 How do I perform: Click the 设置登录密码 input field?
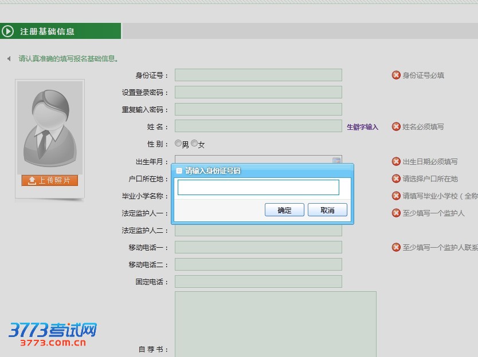[x=258, y=92]
